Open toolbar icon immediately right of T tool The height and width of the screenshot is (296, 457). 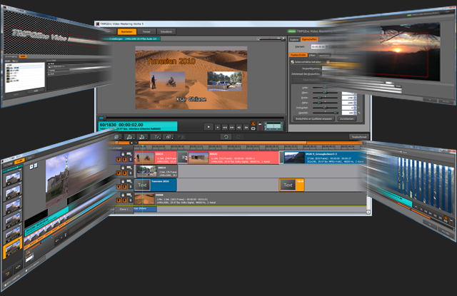coord(169,137)
